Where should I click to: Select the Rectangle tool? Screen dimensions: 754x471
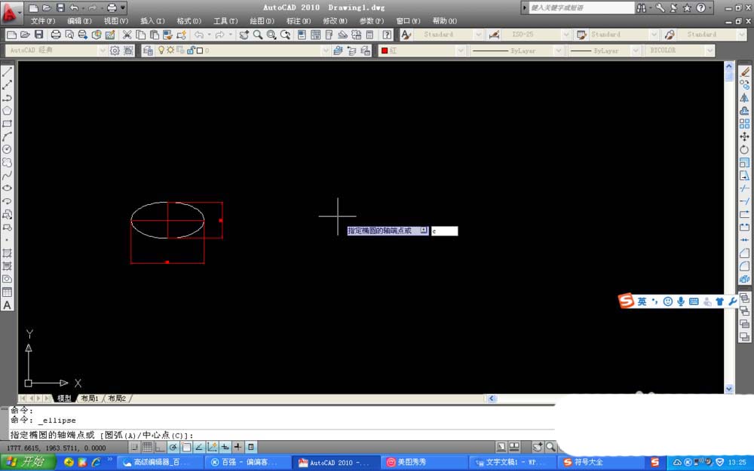click(x=7, y=124)
